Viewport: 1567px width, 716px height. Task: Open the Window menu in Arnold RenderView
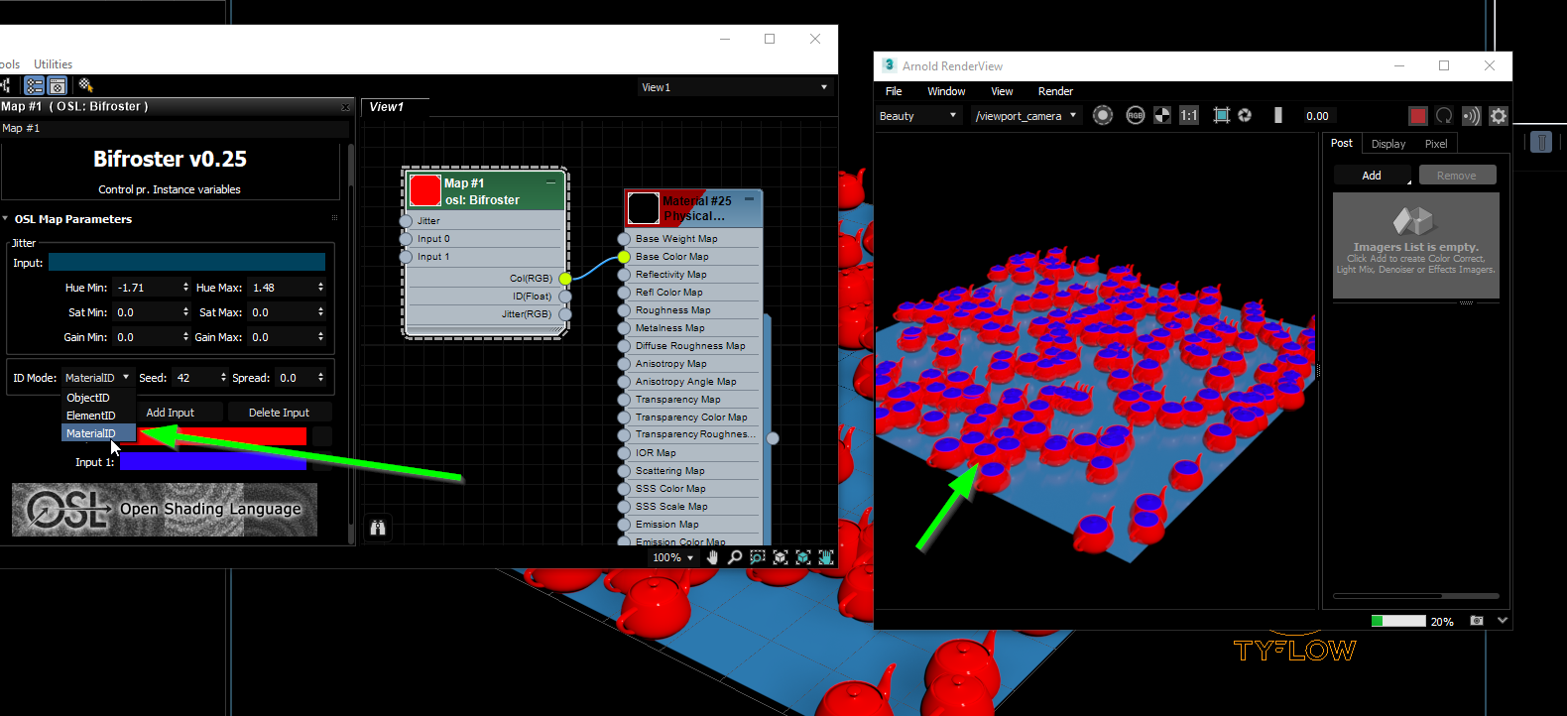[x=946, y=91]
